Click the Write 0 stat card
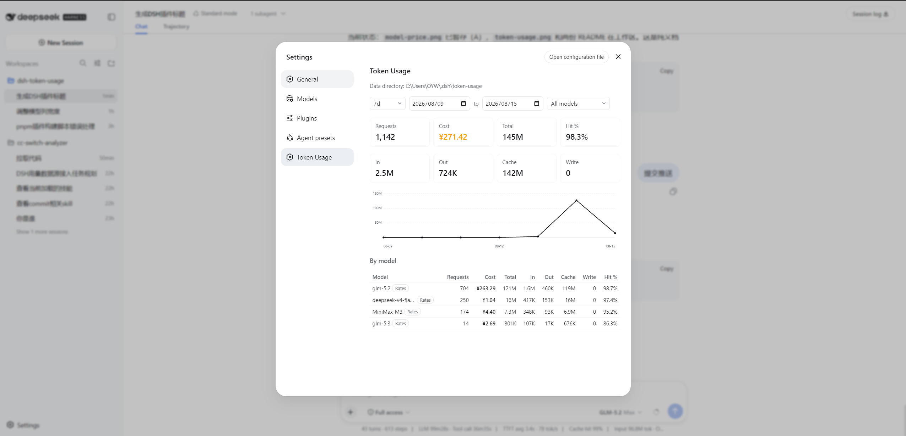Viewport: 906px width, 436px height. coord(590,168)
